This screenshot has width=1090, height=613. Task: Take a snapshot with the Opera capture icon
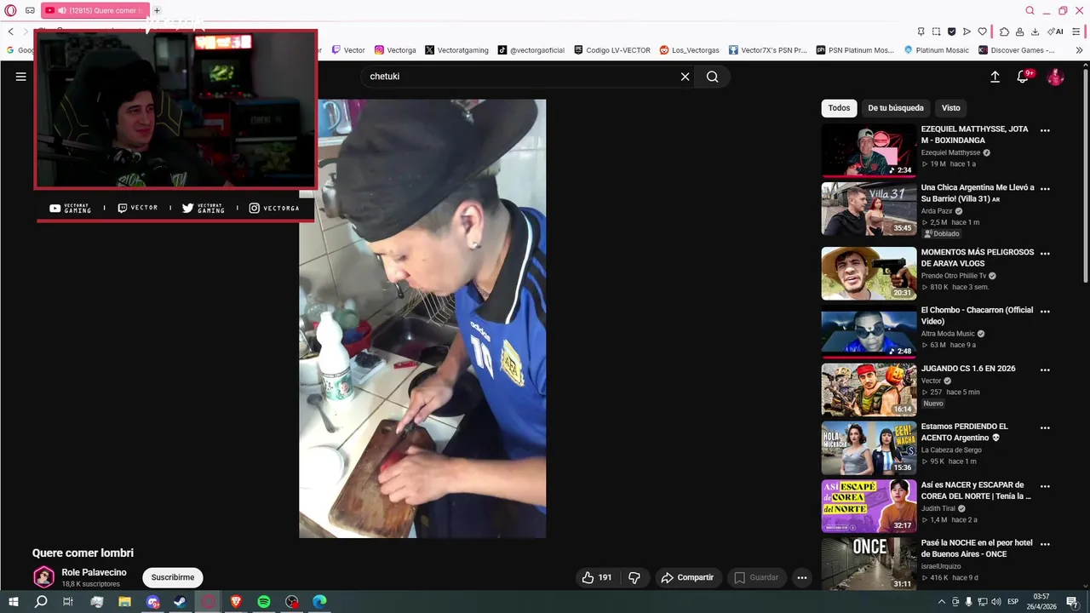click(936, 32)
